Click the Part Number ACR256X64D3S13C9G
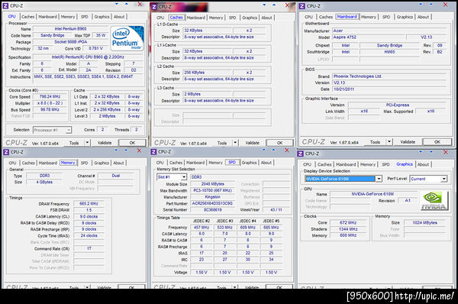Screen dimensions: 458x304 pyautogui.click(x=213, y=203)
